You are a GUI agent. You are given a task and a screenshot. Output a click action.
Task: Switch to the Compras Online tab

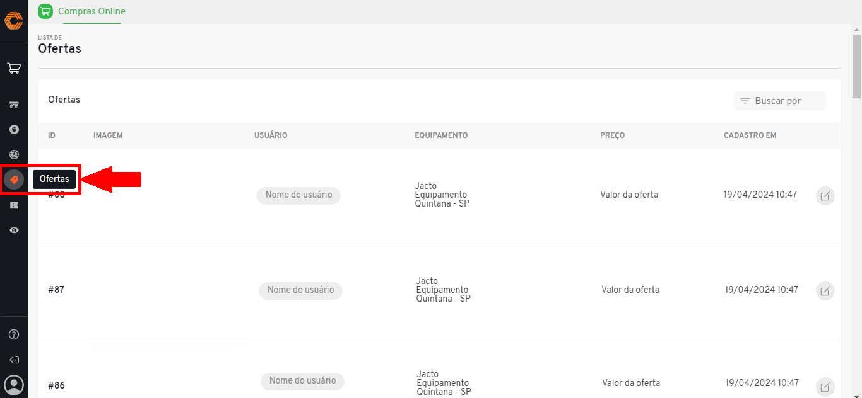pyautogui.click(x=92, y=11)
